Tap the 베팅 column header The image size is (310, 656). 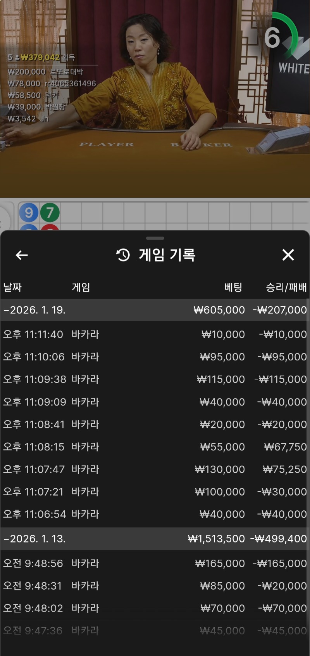[233, 287]
